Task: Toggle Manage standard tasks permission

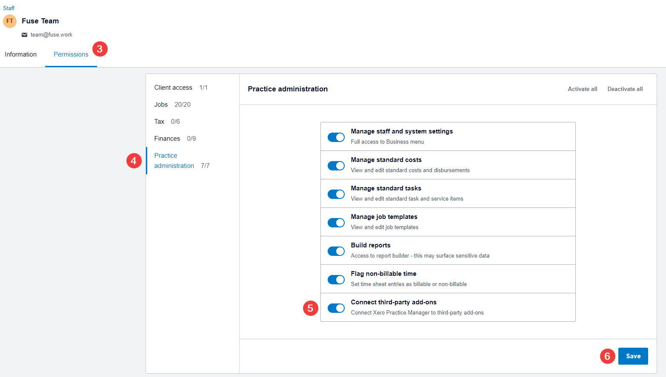Action: [336, 194]
